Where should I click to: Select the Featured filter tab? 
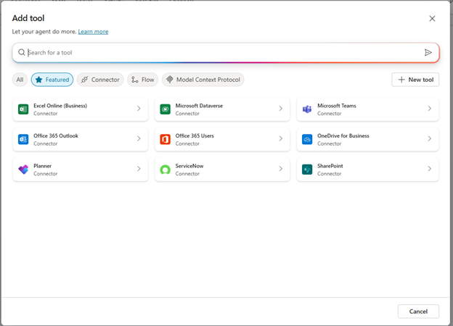[52, 80]
